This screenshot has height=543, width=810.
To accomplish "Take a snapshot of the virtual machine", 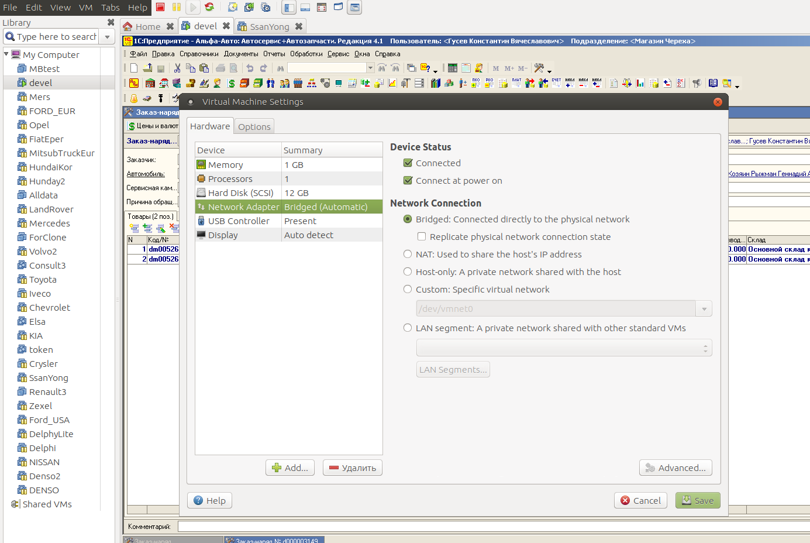I will coord(233,7).
